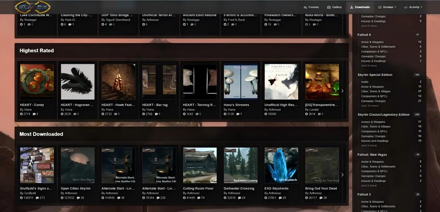Click comments icon on Hana's Shrooms
Screen dimensions: 440x212
point(238,114)
